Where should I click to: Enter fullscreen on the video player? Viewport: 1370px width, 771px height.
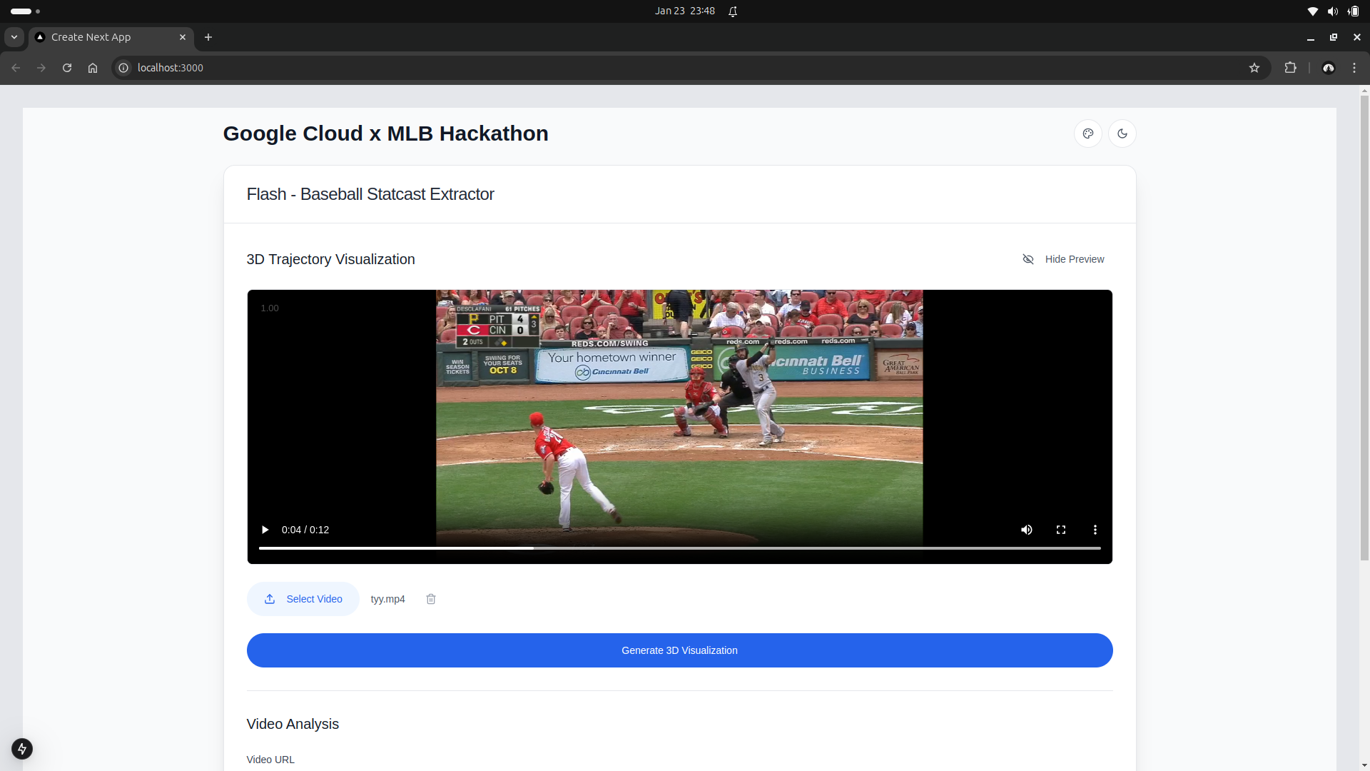click(1060, 530)
